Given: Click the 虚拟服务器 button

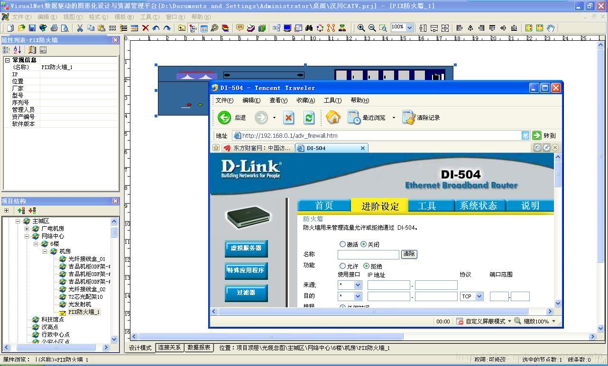Looking at the screenshot, I should click(246, 248).
